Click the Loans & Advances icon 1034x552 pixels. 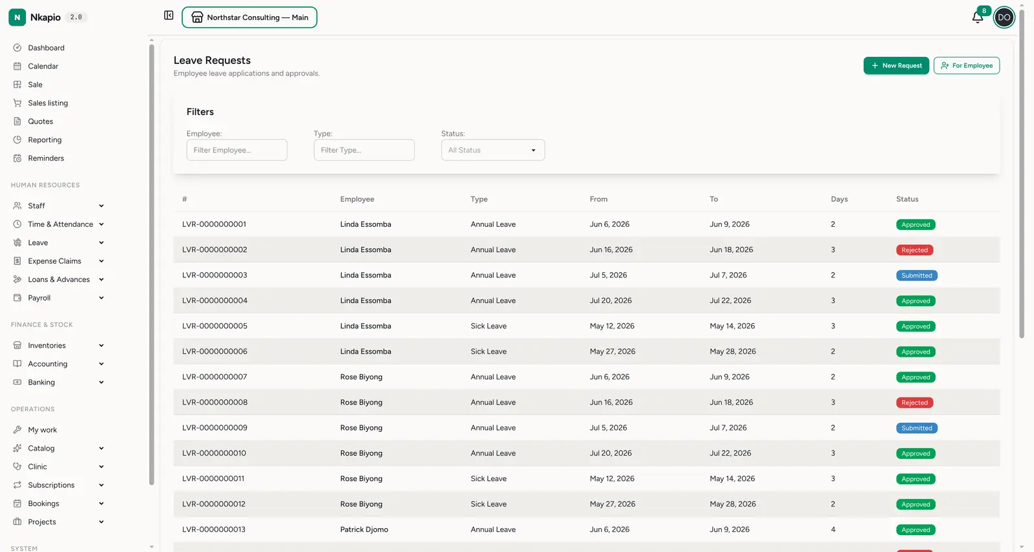click(x=17, y=279)
